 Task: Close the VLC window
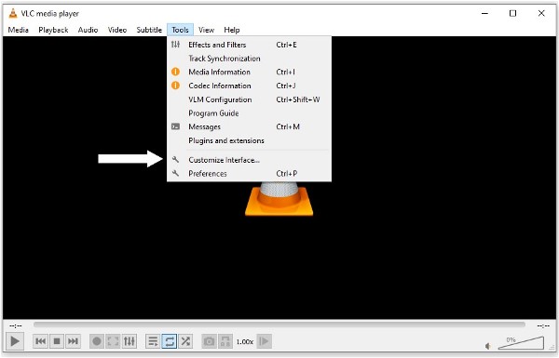pyautogui.click(x=541, y=14)
